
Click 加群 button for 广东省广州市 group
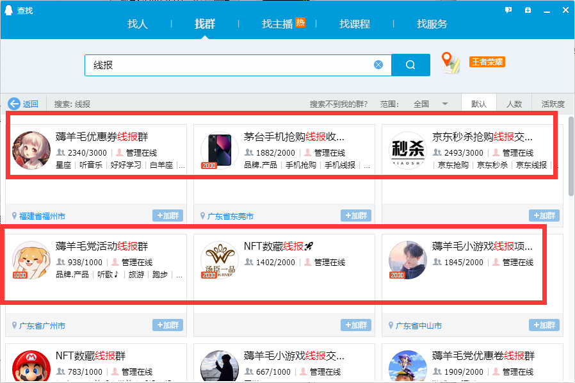point(168,325)
